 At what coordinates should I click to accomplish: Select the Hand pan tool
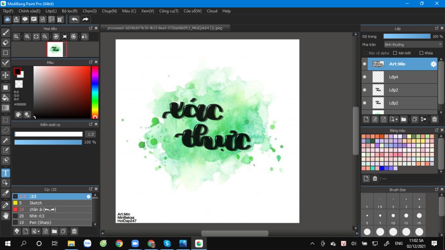(5, 216)
